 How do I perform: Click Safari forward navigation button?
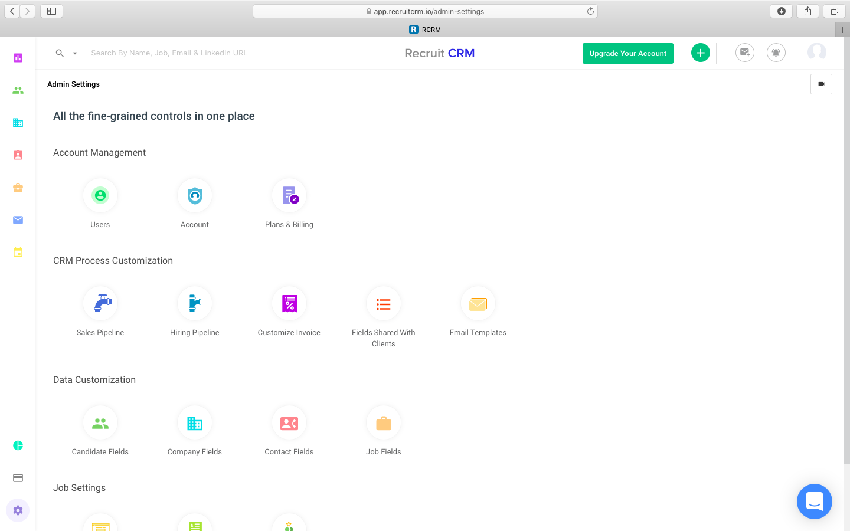(x=28, y=11)
